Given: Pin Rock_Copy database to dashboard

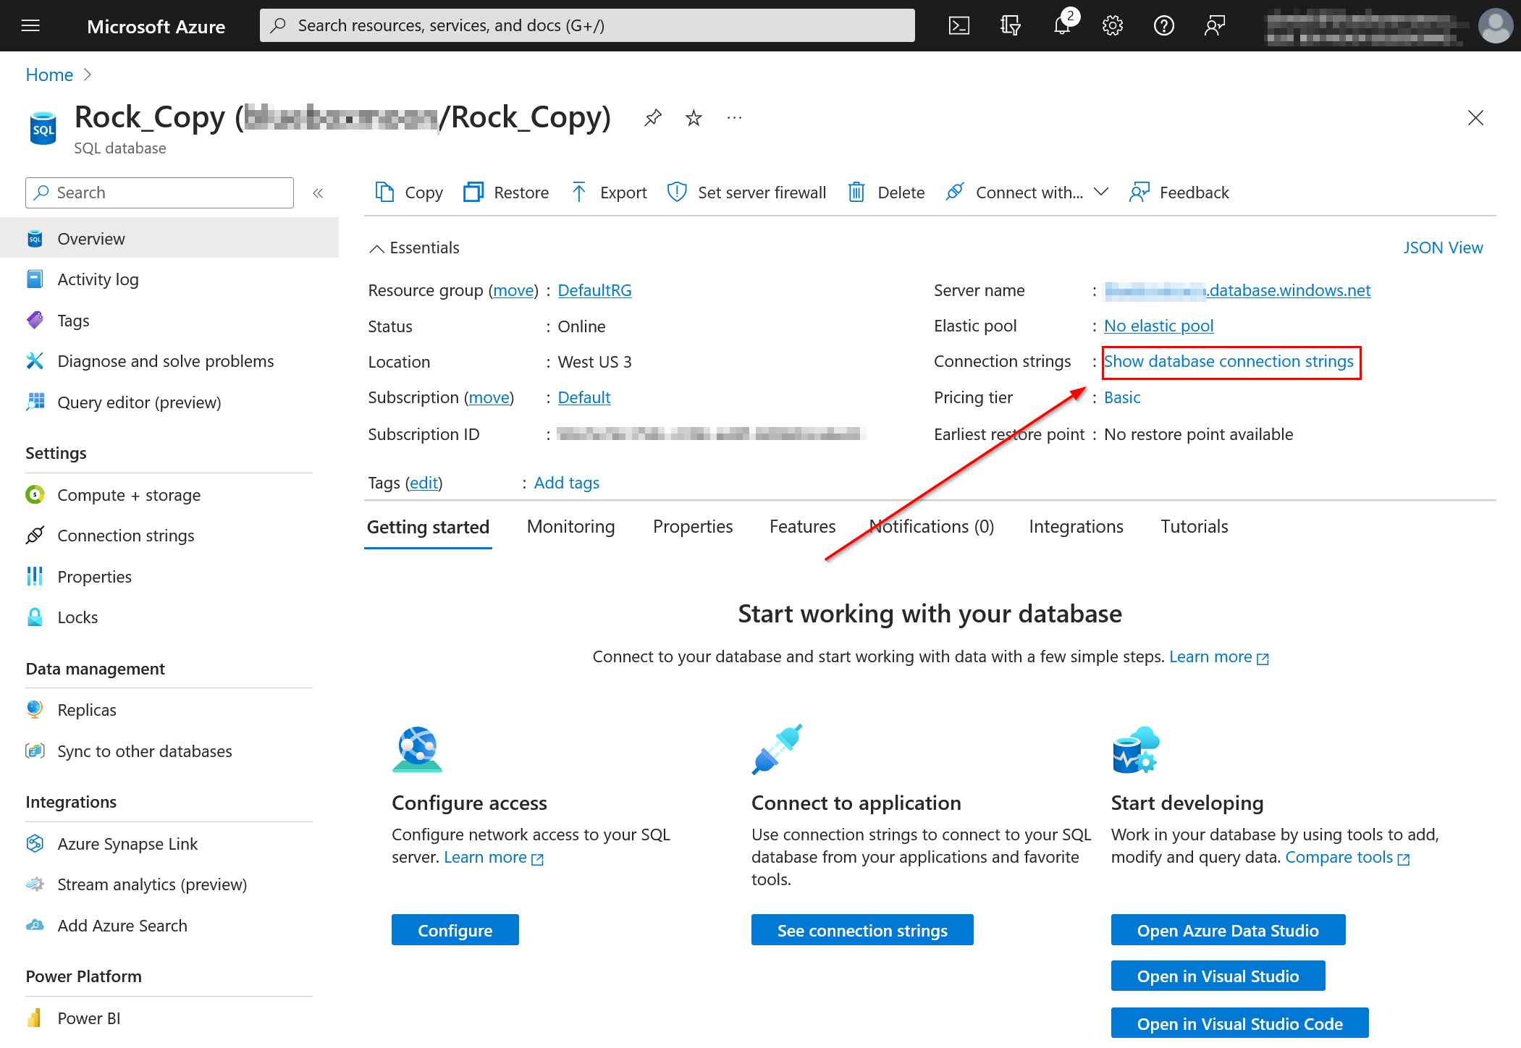Looking at the screenshot, I should pos(652,117).
